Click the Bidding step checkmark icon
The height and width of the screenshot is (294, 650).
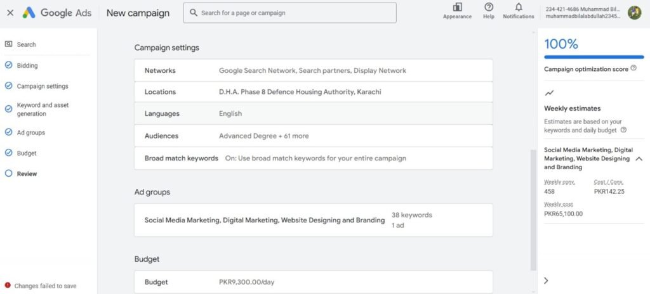click(x=8, y=65)
